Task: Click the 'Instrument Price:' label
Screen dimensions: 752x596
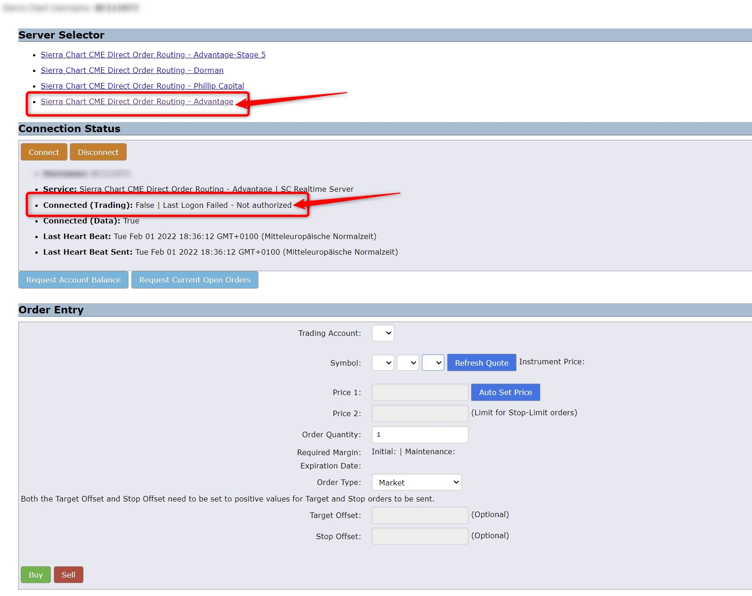Action: (552, 362)
